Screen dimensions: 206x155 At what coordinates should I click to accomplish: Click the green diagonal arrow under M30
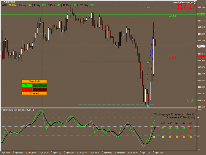pyautogui.click(x=170, y=128)
